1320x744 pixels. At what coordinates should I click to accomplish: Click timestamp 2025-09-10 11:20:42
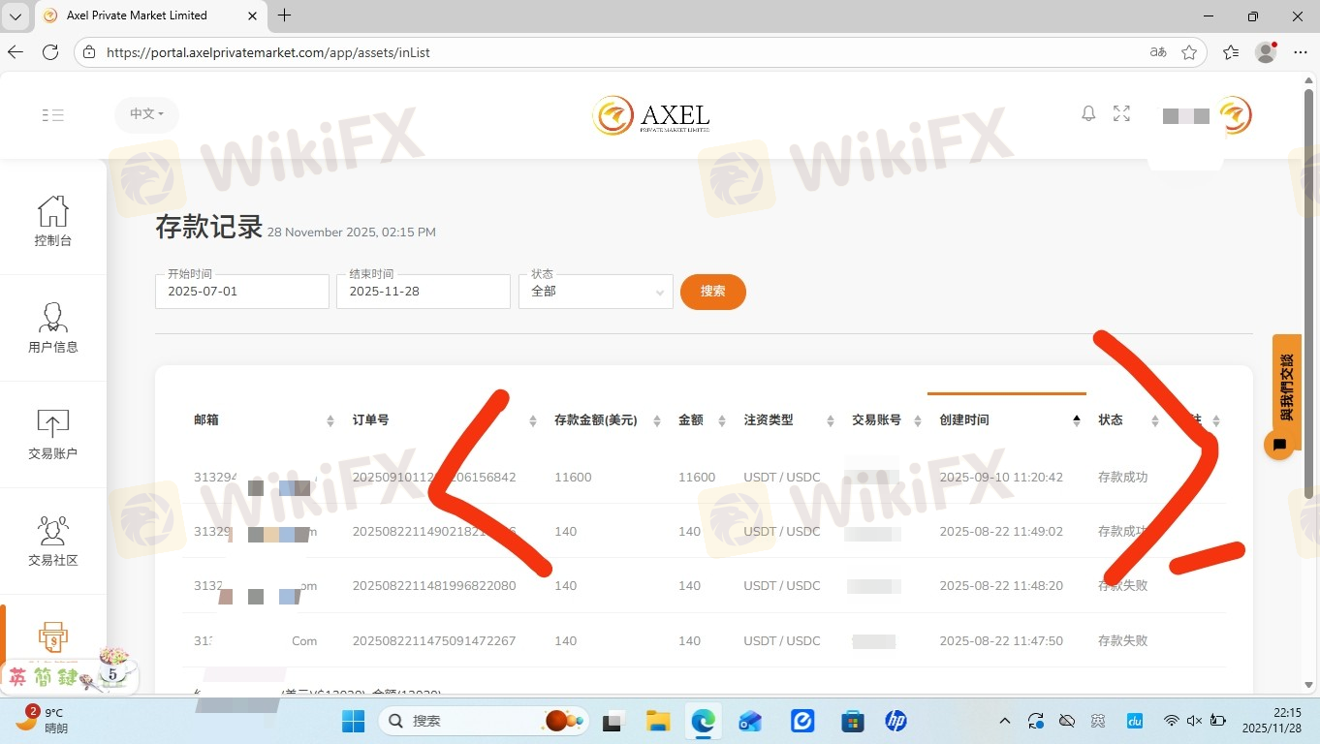tap(1001, 478)
